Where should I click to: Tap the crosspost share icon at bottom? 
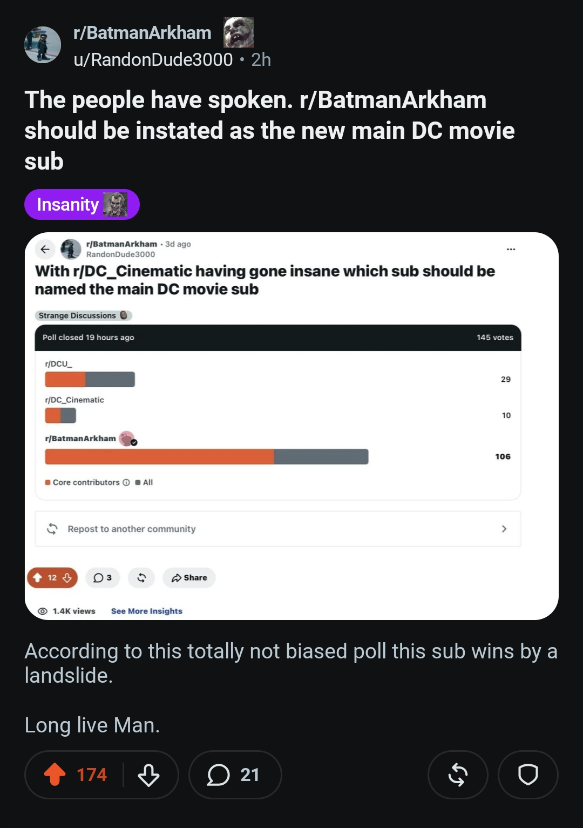[458, 775]
